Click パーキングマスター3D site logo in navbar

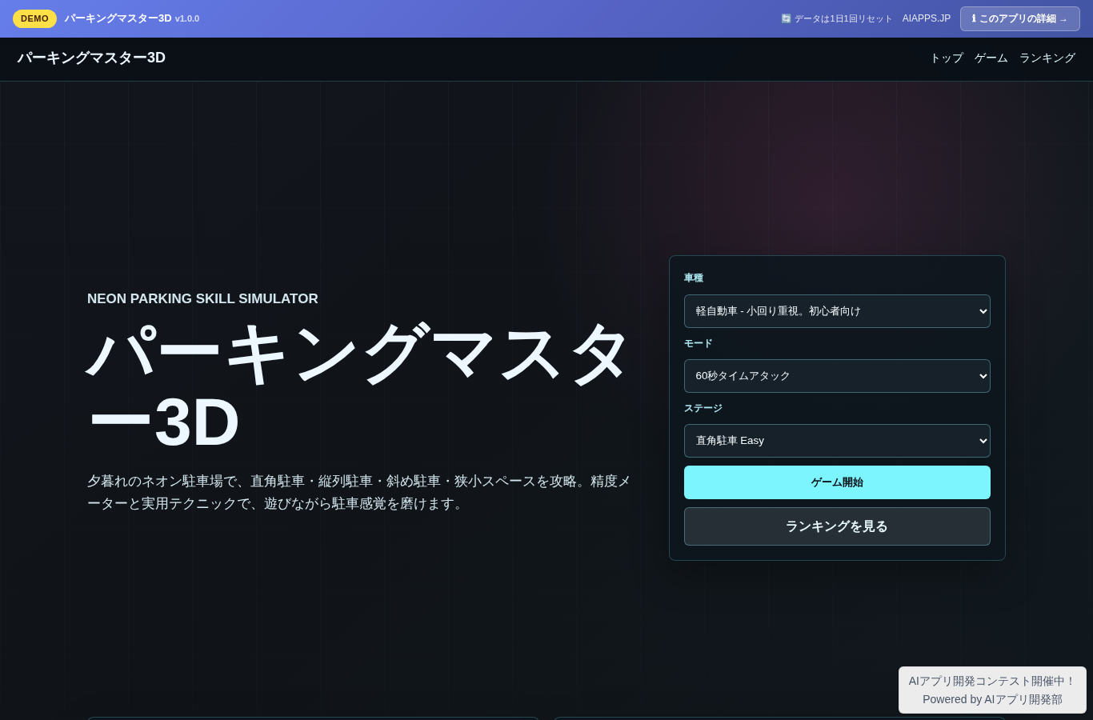[x=91, y=58]
